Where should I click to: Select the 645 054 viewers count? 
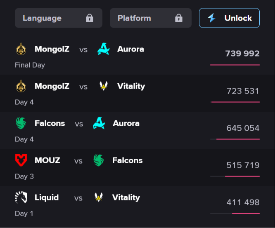tap(243, 128)
